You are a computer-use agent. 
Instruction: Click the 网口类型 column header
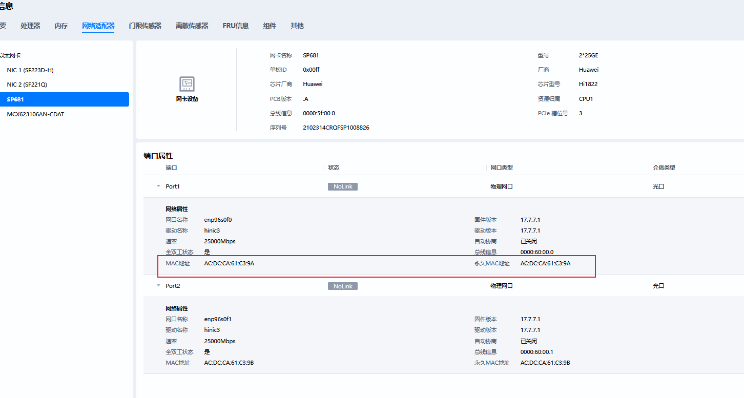tap(502, 167)
